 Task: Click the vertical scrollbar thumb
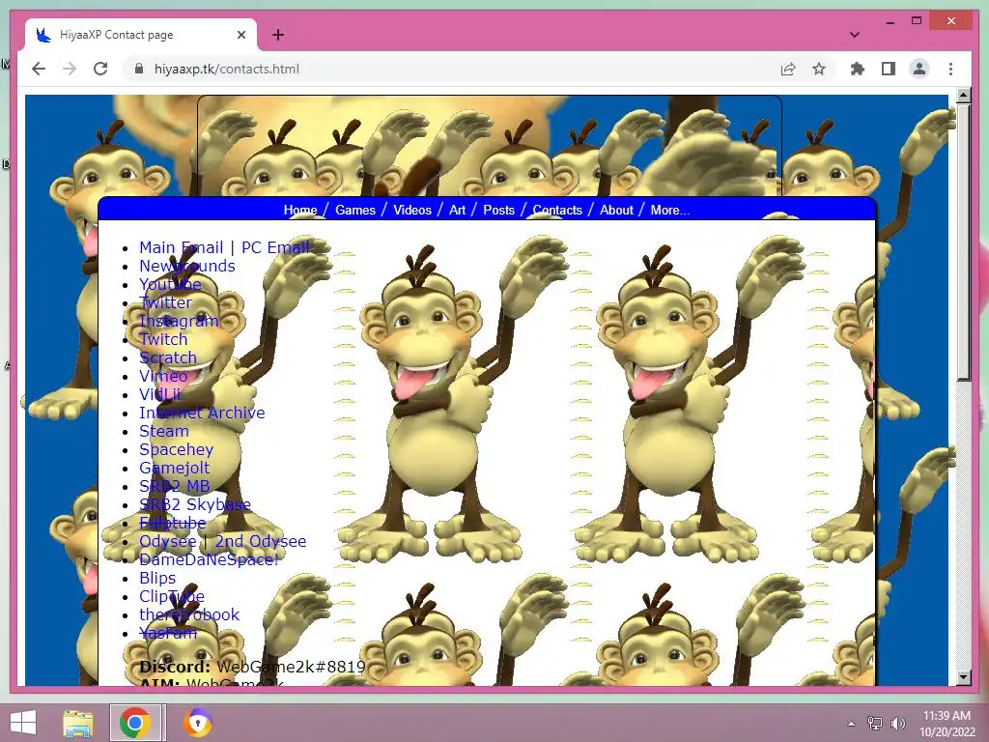click(x=963, y=243)
